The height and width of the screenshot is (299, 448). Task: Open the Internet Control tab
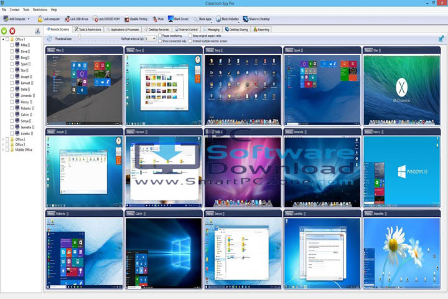(186, 29)
